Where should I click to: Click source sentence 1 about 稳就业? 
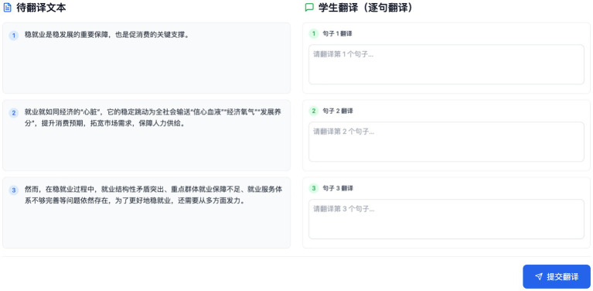point(107,35)
